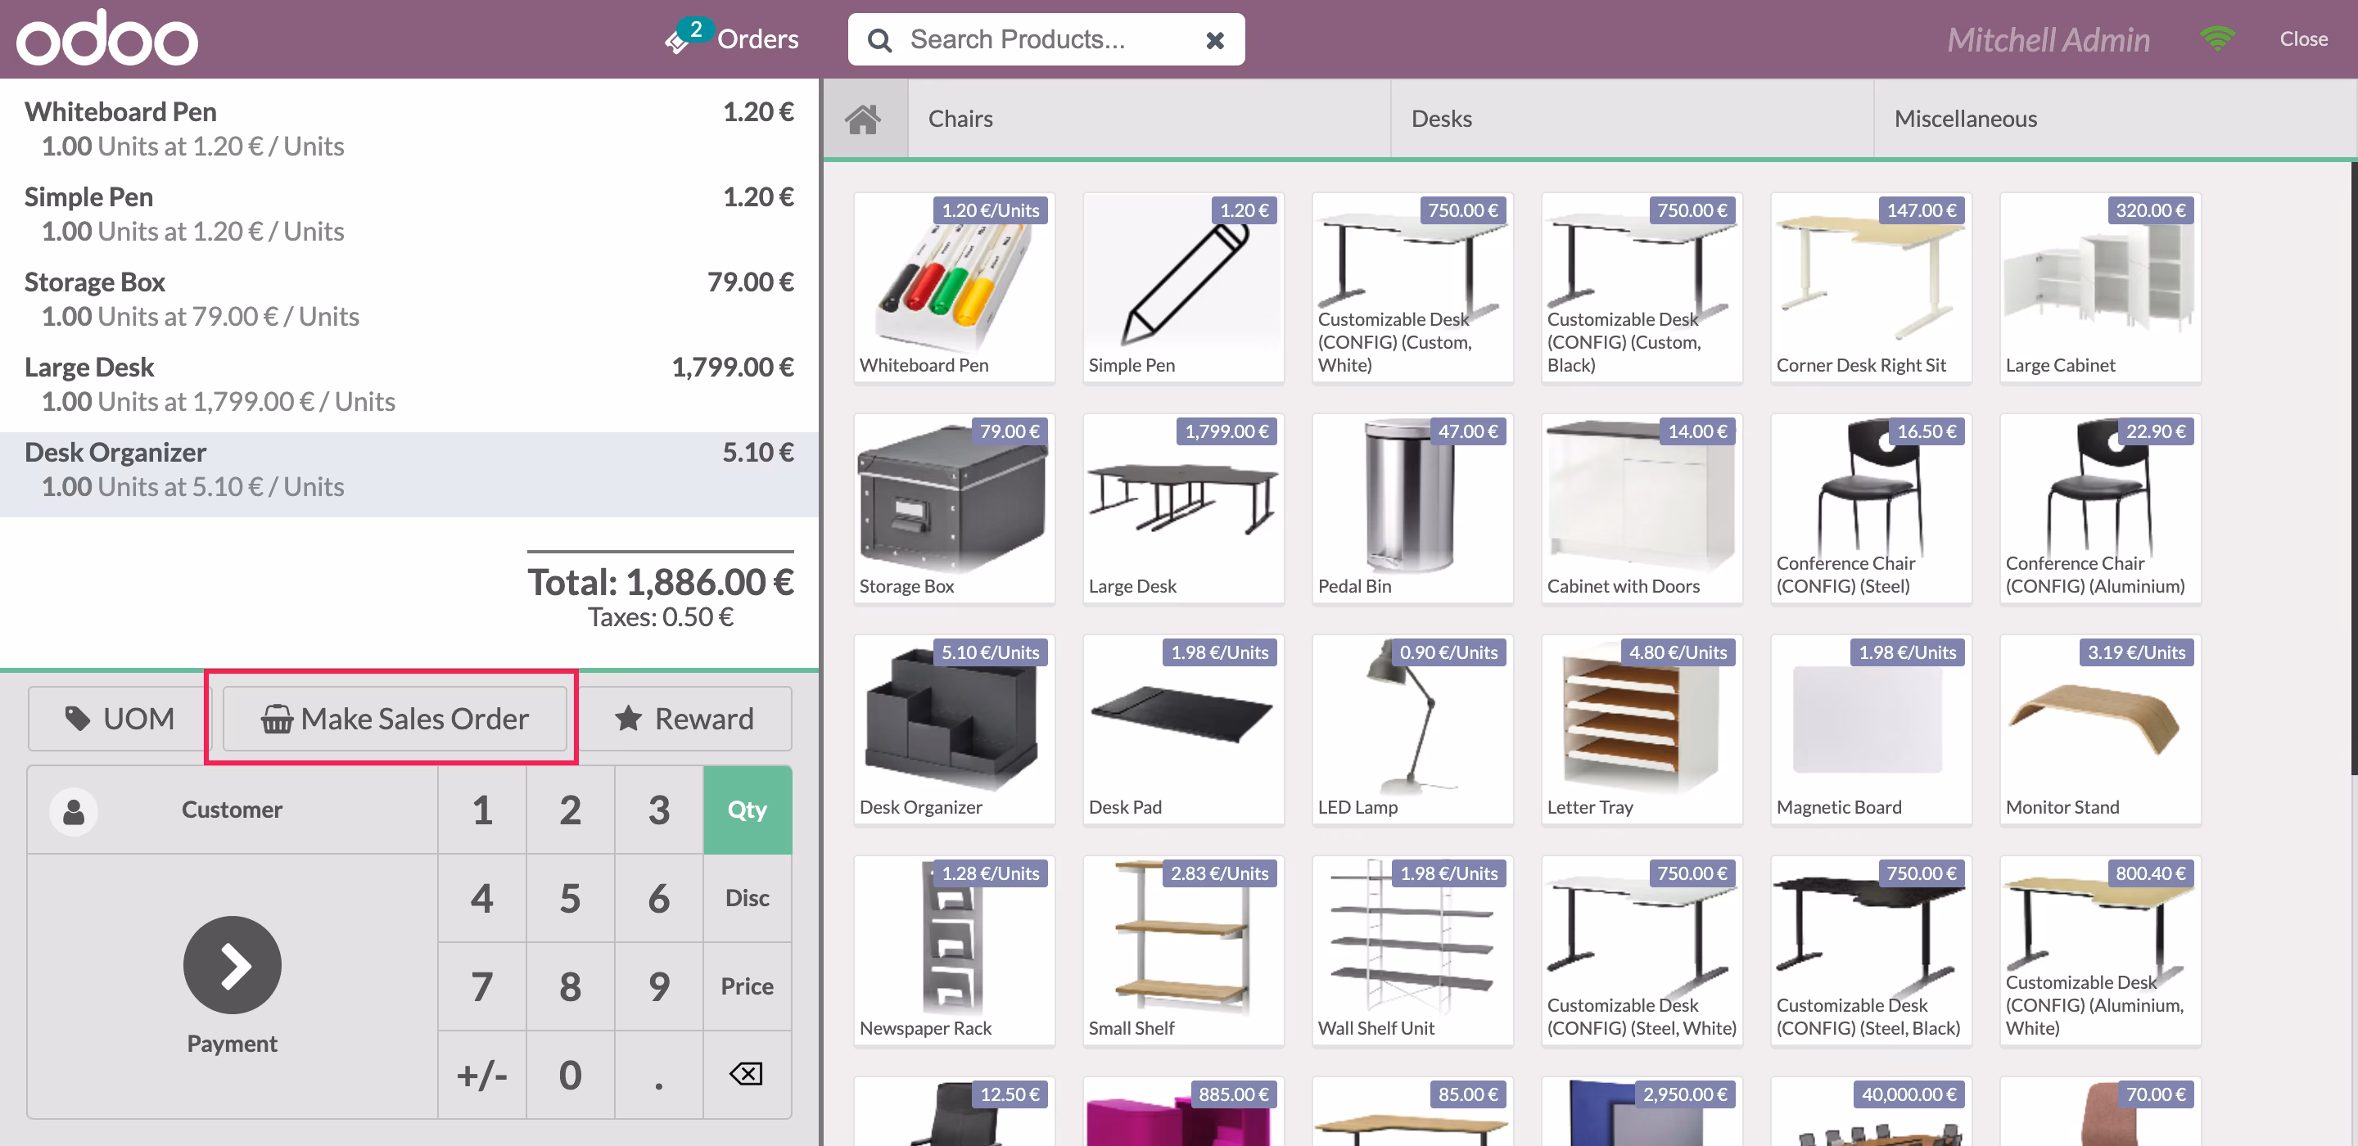
Task: Clear the product search box
Action: pos(1215,40)
